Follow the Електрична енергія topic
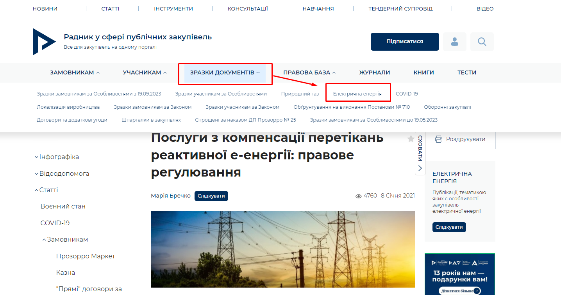 point(449,227)
